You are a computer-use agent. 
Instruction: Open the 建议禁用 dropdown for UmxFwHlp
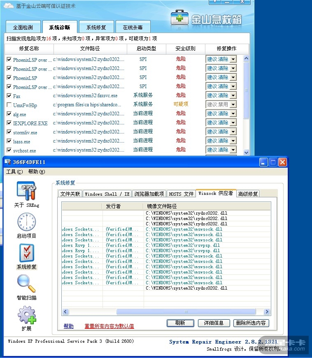click(233, 105)
